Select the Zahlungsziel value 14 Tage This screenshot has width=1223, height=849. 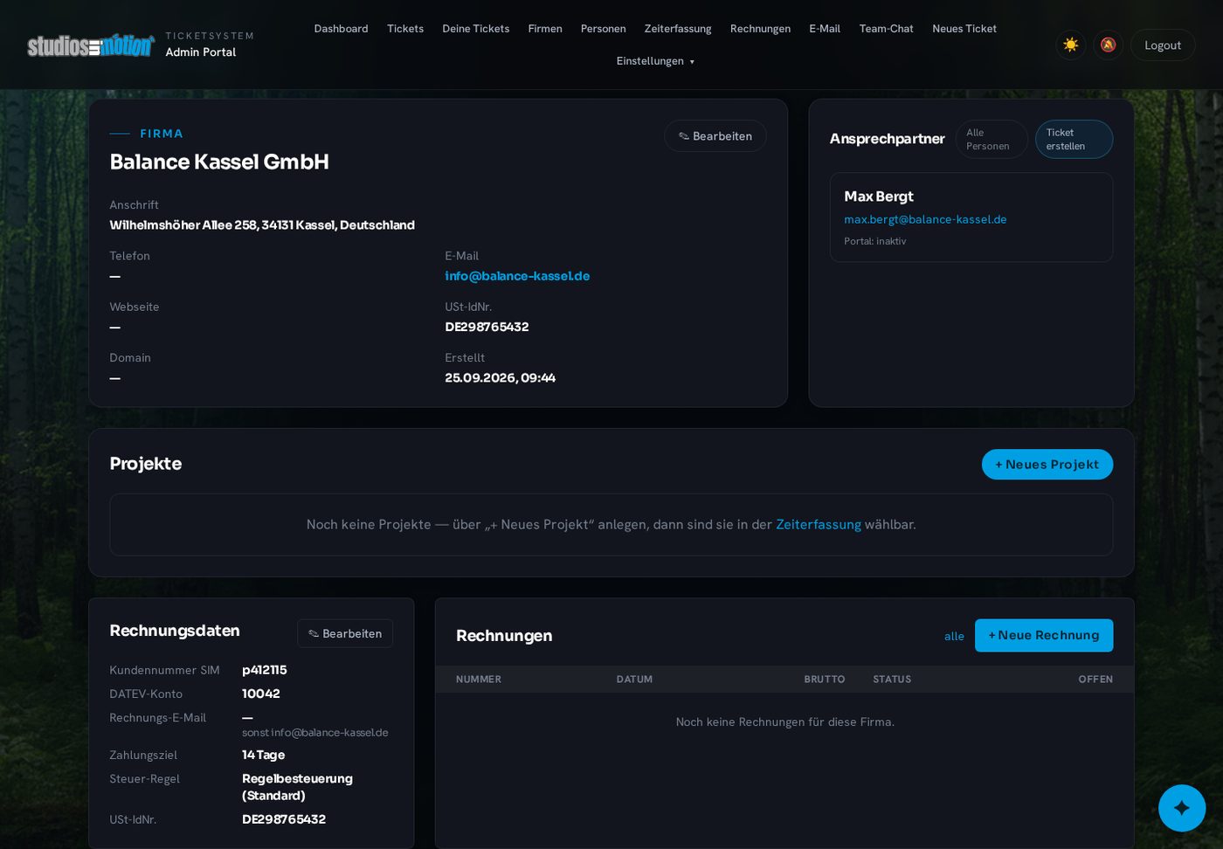[264, 755]
